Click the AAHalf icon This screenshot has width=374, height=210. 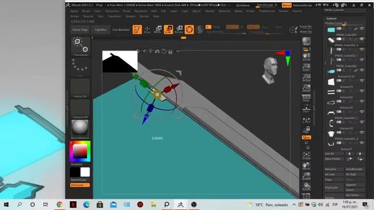click(306, 88)
